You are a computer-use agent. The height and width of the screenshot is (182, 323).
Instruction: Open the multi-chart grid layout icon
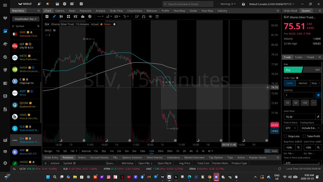coord(68,16)
